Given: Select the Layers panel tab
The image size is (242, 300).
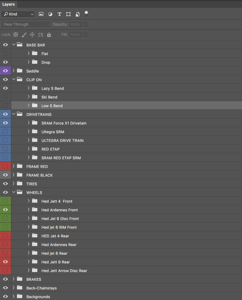Looking at the screenshot, I should [8, 4].
